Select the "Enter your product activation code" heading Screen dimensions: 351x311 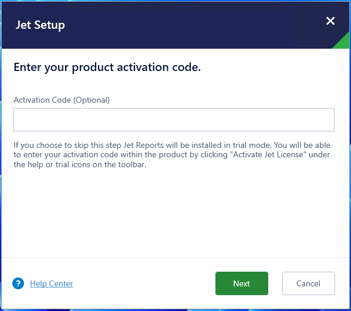(107, 67)
